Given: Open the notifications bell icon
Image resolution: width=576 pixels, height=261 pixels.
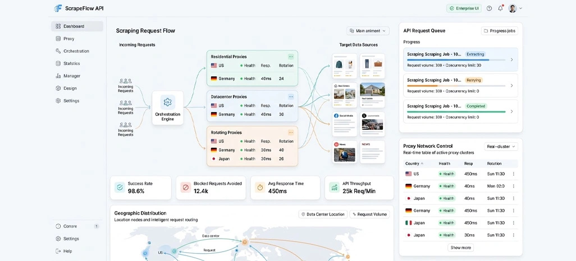Looking at the screenshot, I should [500, 8].
